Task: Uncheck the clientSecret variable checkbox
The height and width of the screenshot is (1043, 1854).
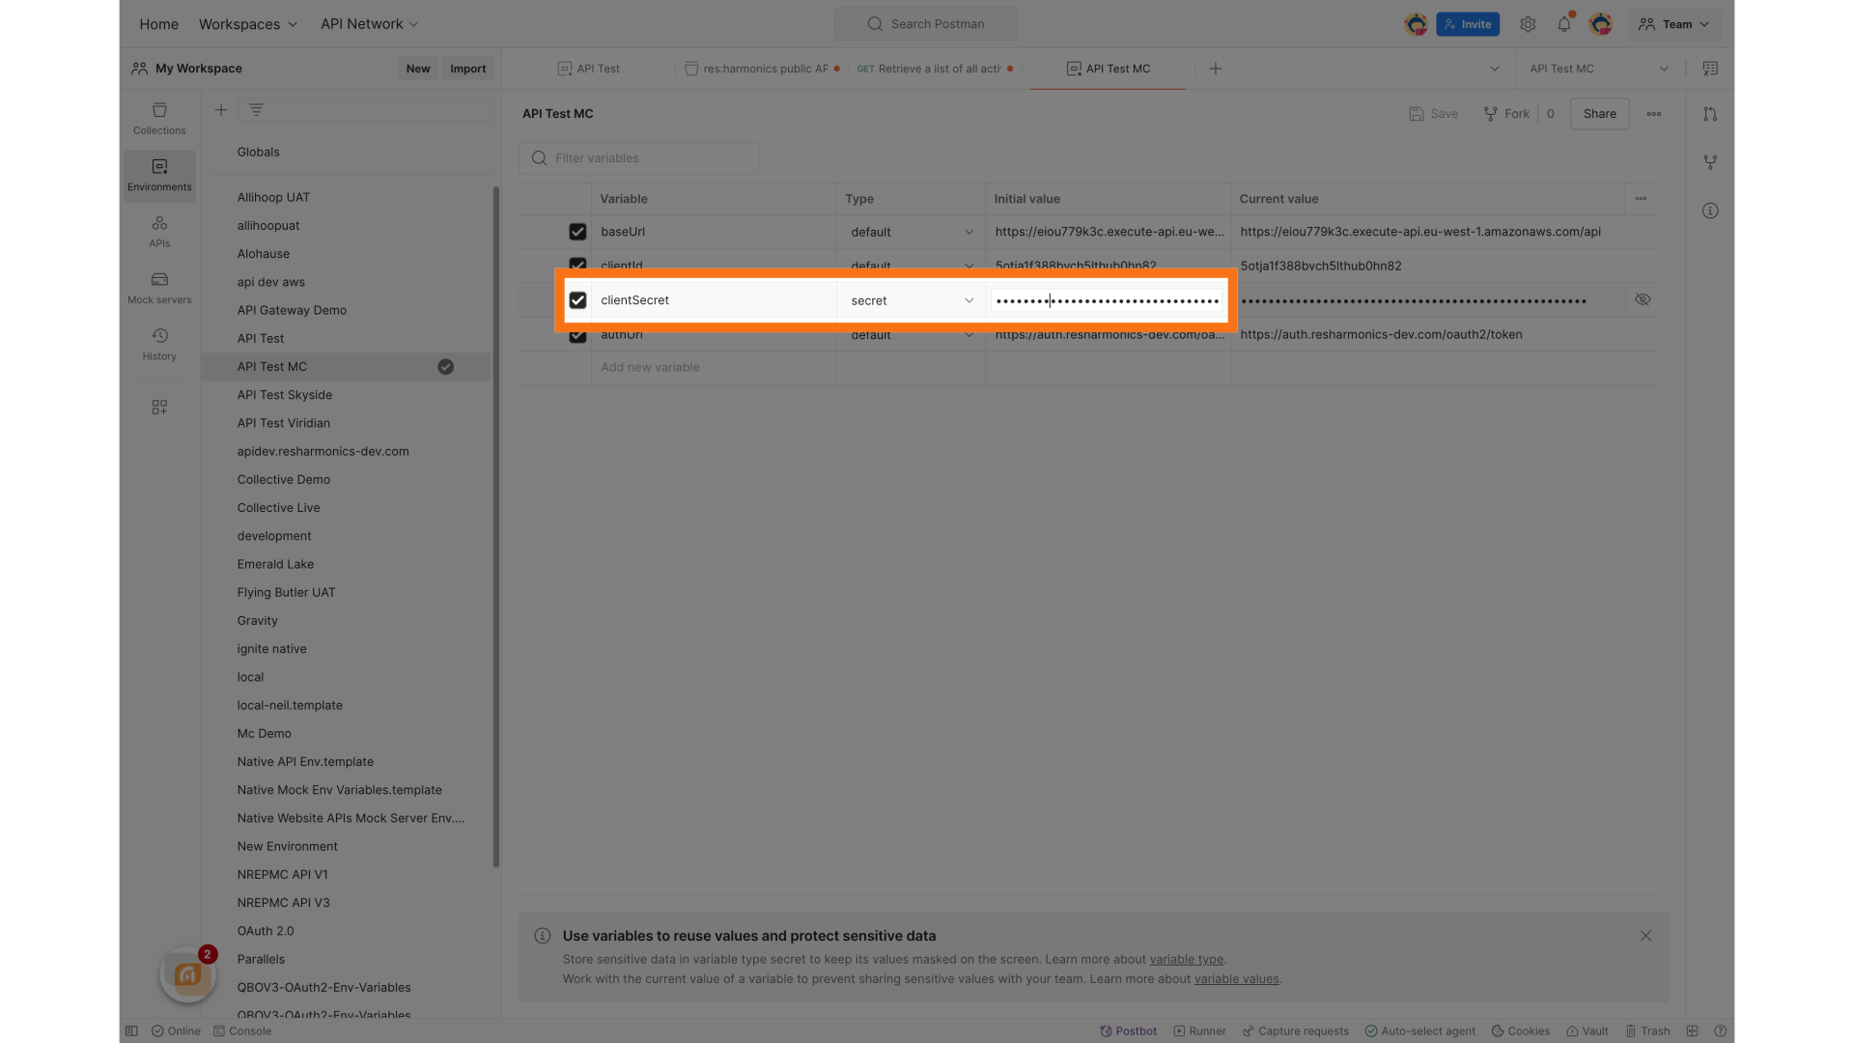Action: [577, 300]
